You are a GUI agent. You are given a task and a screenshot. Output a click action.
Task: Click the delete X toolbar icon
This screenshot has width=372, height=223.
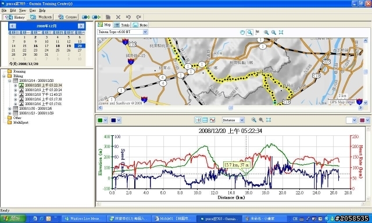(x=118, y=17)
